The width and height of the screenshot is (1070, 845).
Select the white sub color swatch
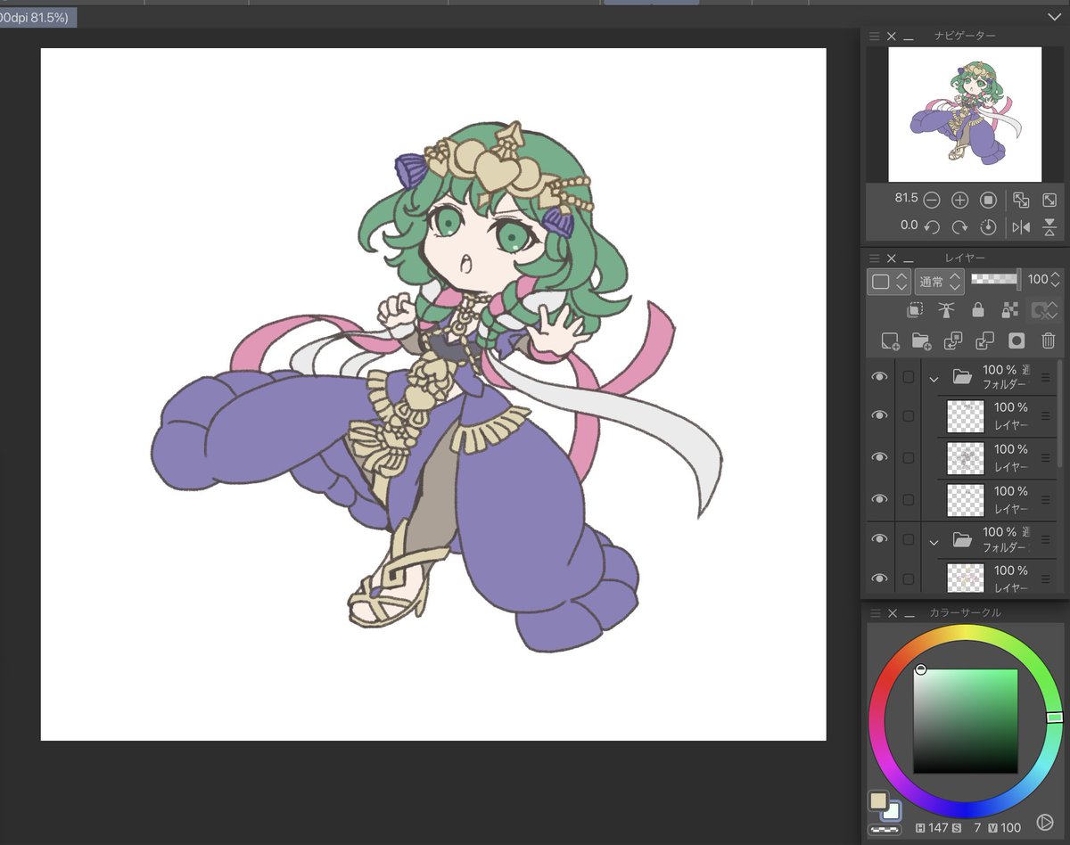click(893, 811)
